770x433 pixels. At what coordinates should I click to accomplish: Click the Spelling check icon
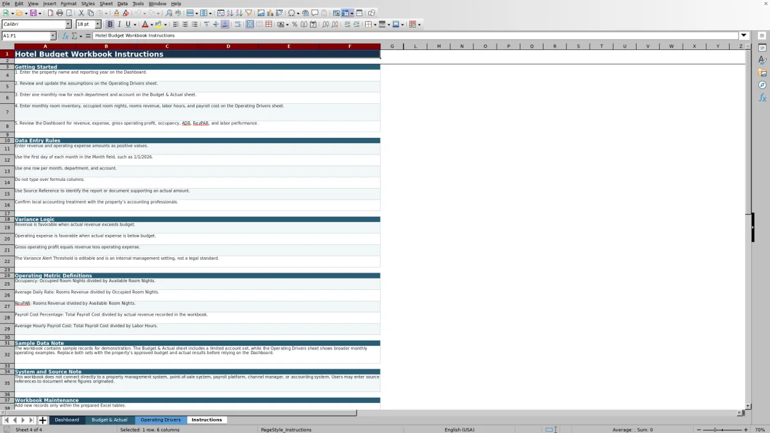tap(178, 13)
